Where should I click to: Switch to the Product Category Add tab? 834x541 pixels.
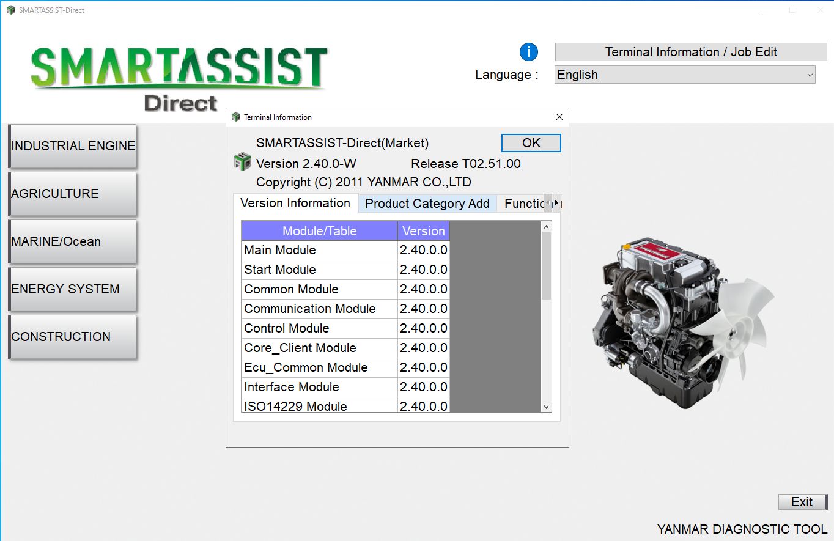[427, 203]
